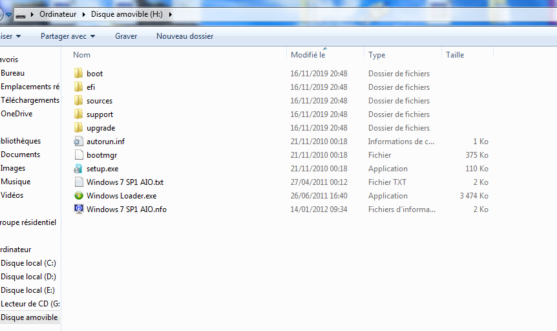Select the bootmgr file icon
The width and height of the screenshot is (557, 331).
pos(79,155)
